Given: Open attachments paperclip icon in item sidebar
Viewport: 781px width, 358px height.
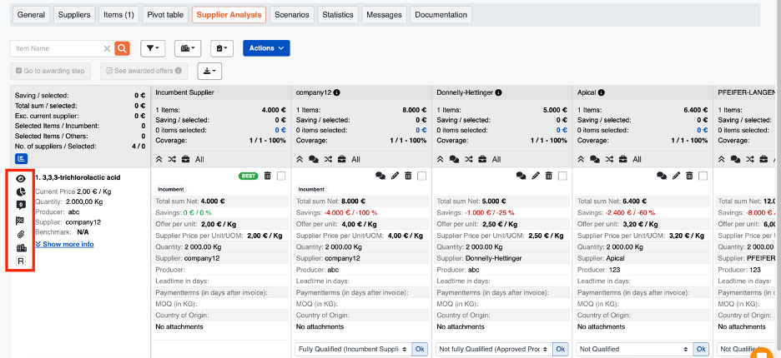Looking at the screenshot, I should (21, 234).
